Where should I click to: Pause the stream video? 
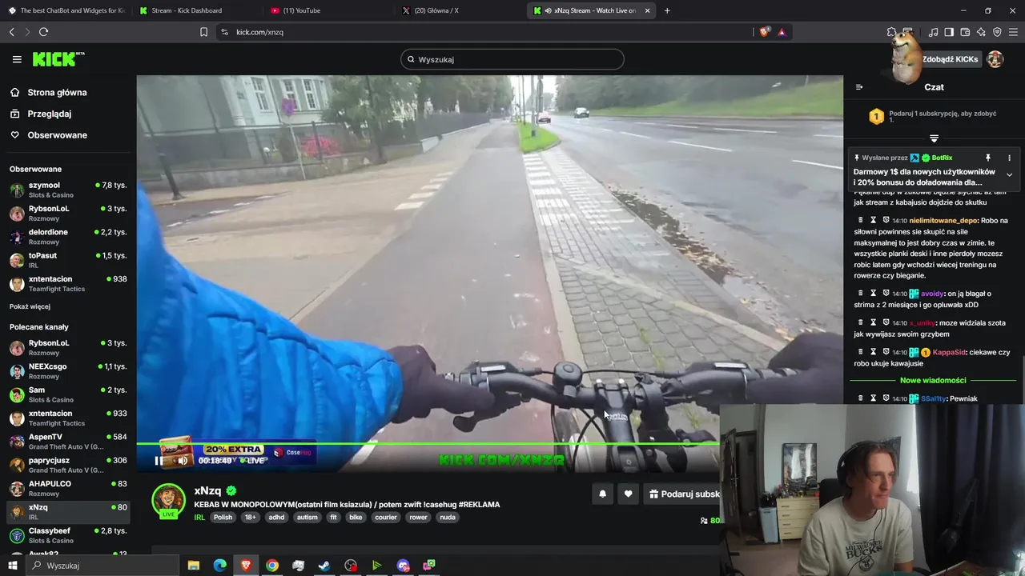(159, 460)
